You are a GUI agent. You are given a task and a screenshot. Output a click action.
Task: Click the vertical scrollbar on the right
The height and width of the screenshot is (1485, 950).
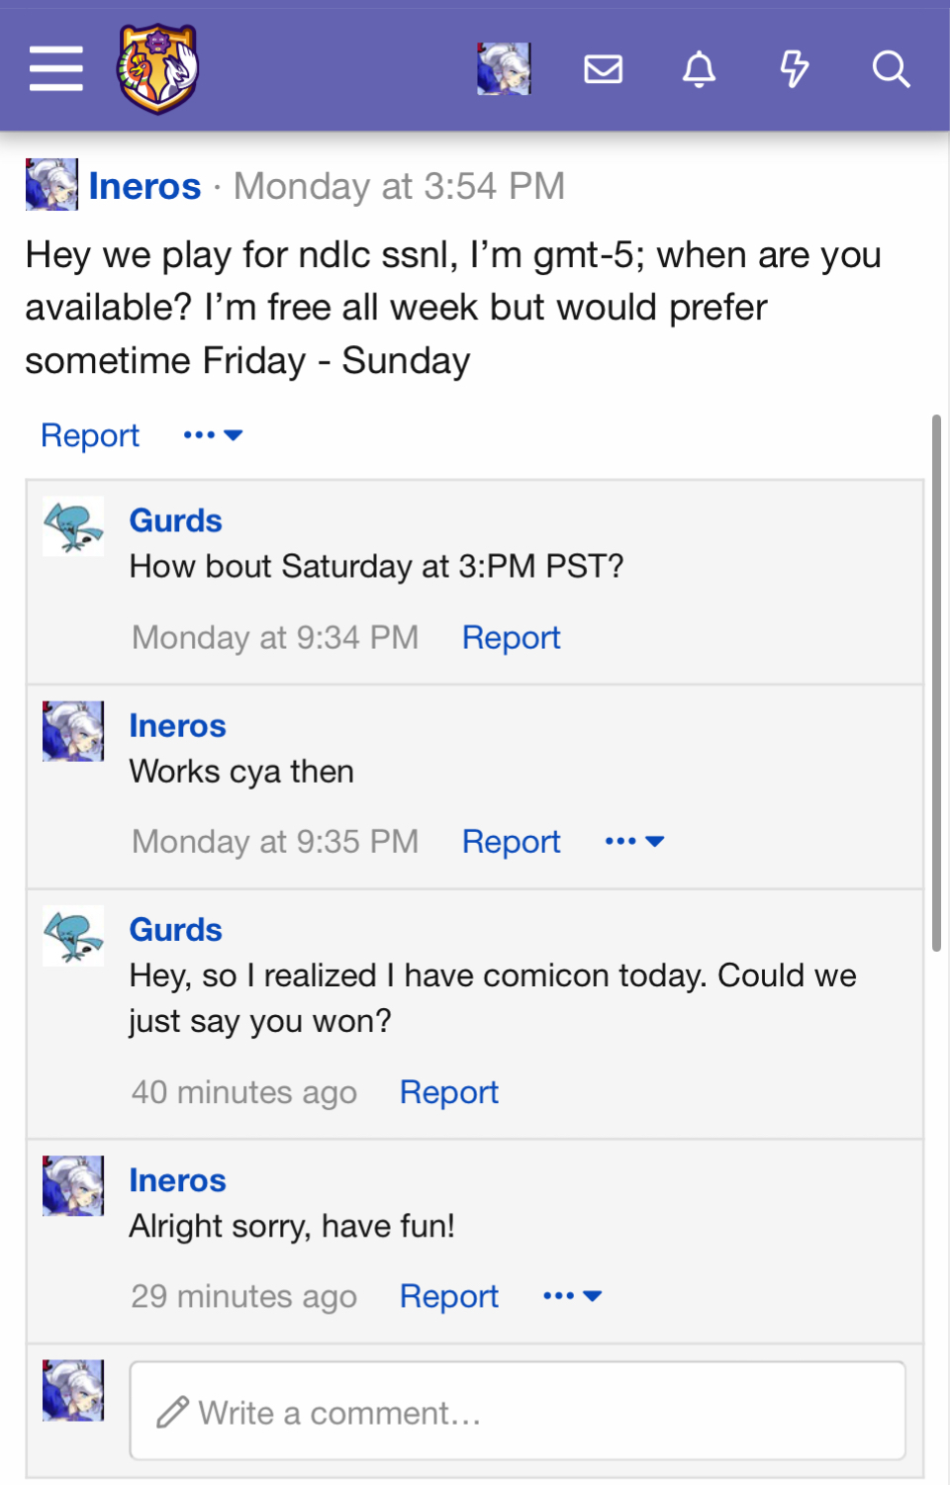pyautogui.click(x=936, y=683)
